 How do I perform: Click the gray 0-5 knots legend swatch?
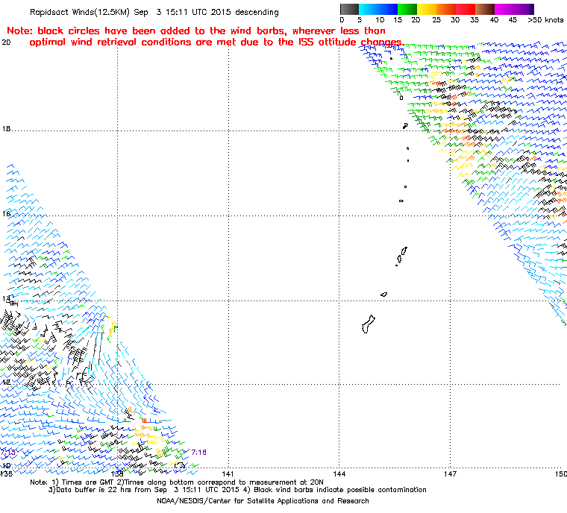(x=349, y=9)
